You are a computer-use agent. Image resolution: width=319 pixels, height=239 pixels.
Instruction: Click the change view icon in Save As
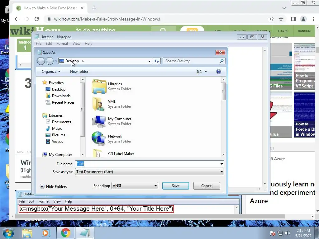(x=199, y=72)
